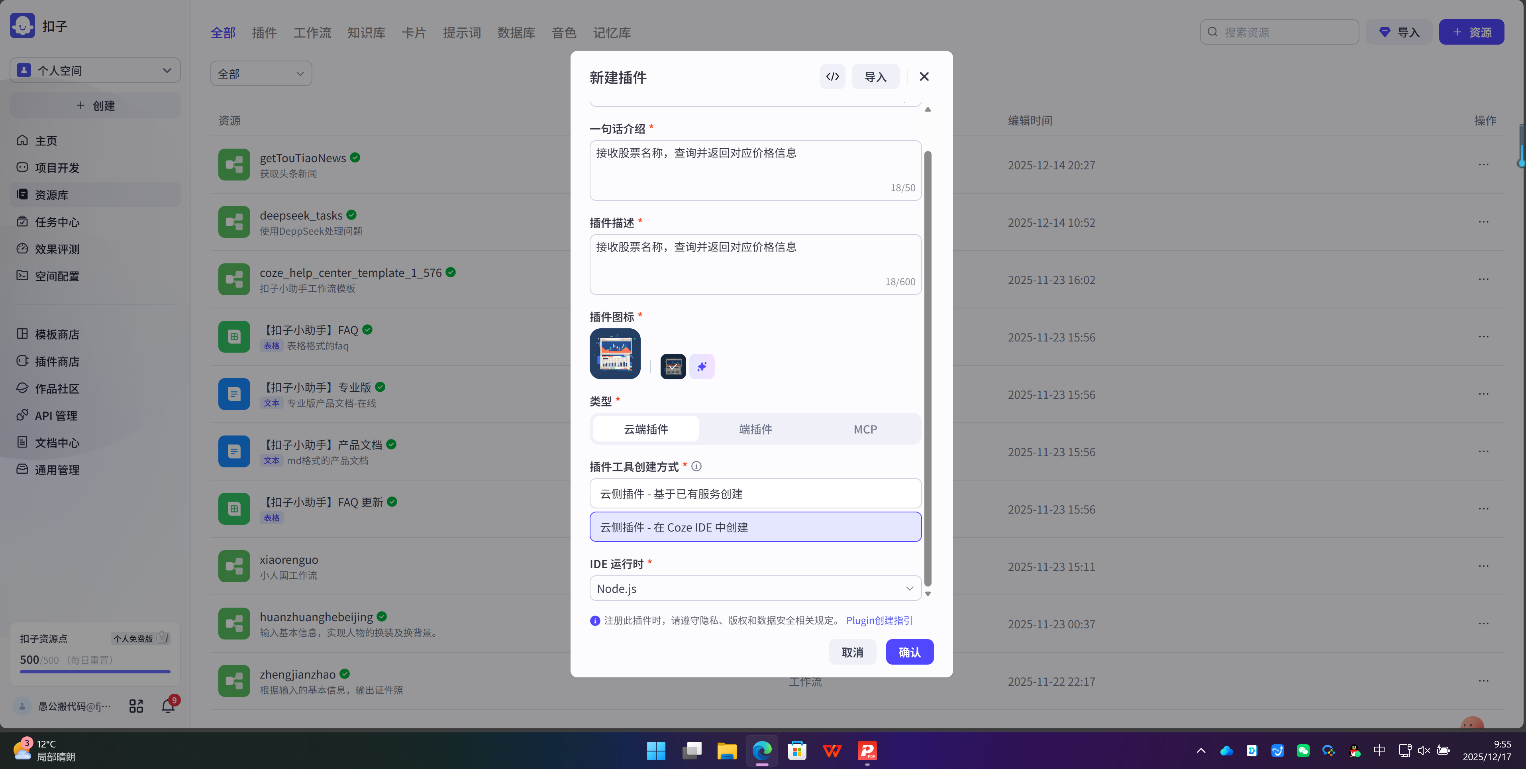
Task: Click the AI generate icon sparkle button
Action: (702, 367)
